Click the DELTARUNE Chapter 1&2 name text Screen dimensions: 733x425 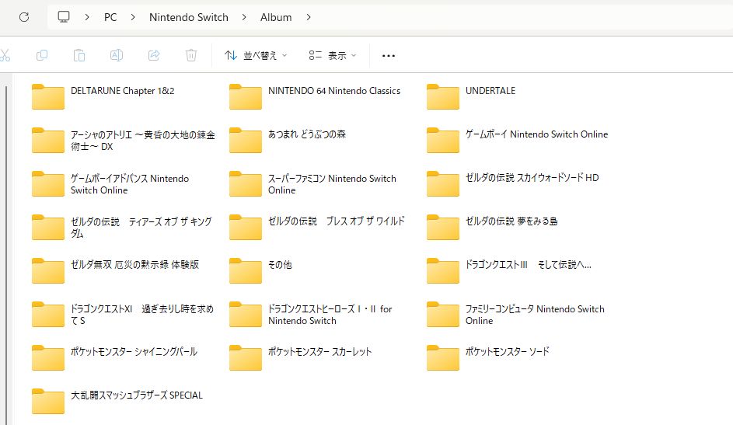click(x=123, y=91)
